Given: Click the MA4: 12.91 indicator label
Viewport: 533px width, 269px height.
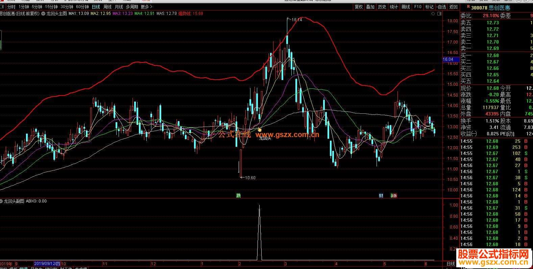Looking at the screenshot, I should 144,14.
